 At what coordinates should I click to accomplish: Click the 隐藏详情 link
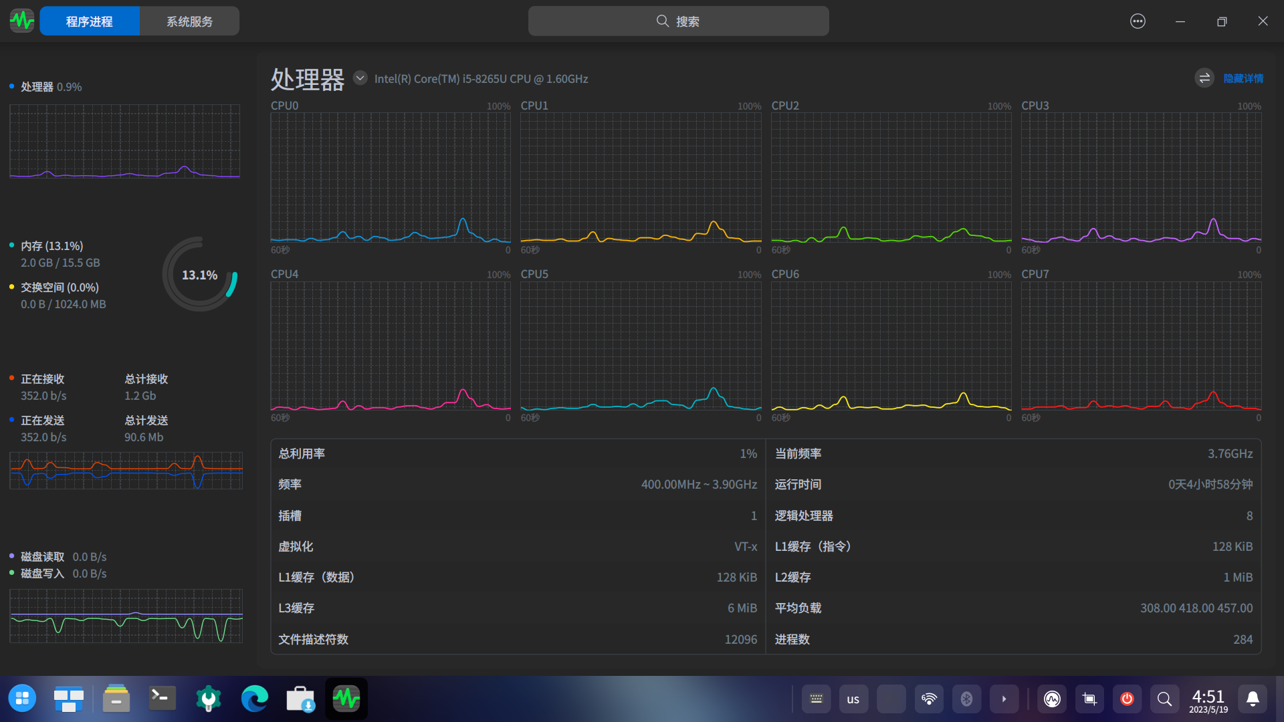[x=1243, y=78]
